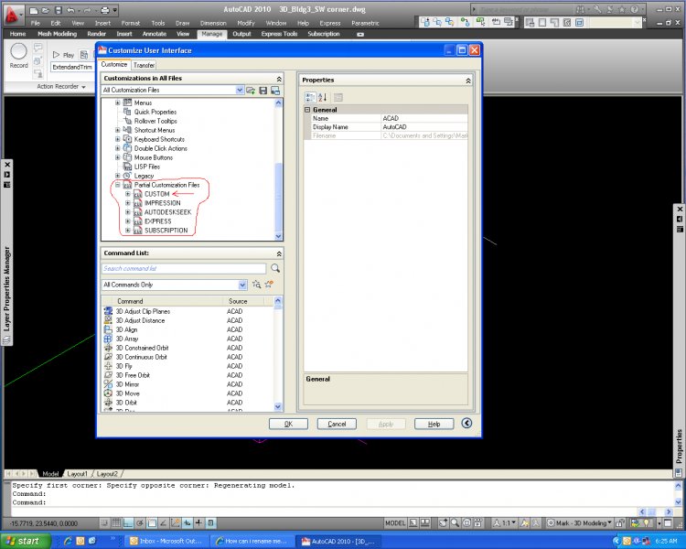Viewport: 686px width, 549px height.
Task: Click image manager icon beside save icon
Action: coord(275,91)
